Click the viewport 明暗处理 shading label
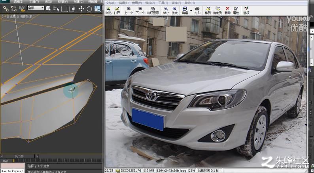Image resolution: width=314 pixels, height=173 pixels. click(x=26, y=17)
